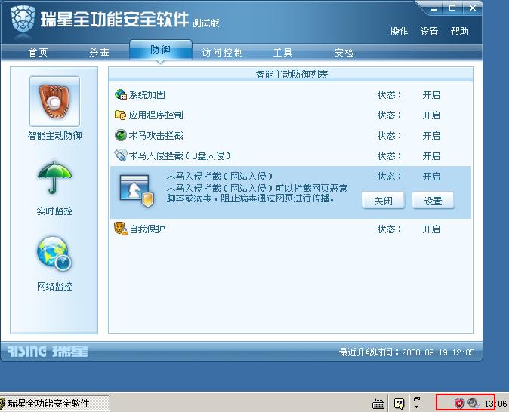Switch to the 工具 tab
The image size is (509, 412).
pyautogui.click(x=282, y=53)
